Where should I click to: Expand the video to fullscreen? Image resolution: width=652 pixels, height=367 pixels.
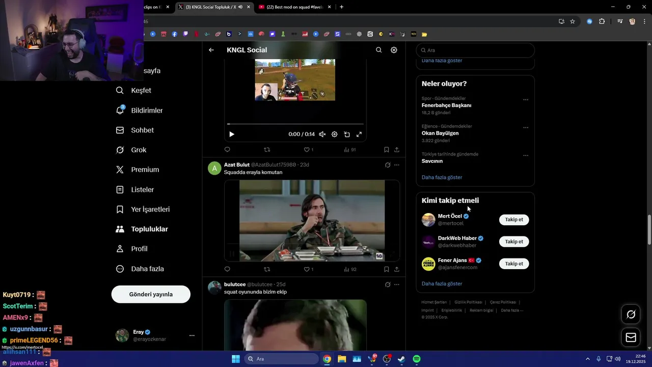coord(359,134)
